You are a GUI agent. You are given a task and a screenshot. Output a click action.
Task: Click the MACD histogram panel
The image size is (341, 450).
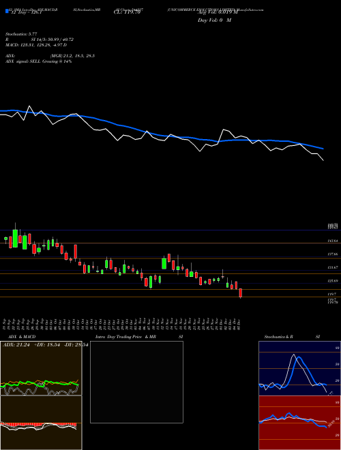coord(41,423)
